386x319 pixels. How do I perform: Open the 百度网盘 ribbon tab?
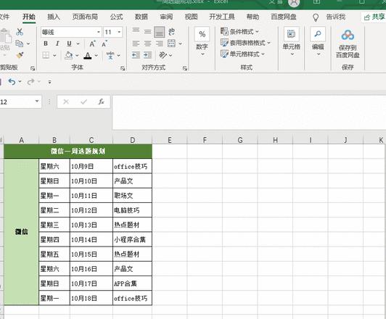(284, 17)
